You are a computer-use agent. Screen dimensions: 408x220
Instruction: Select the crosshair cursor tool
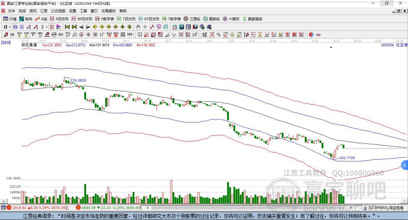(x=145, y=27)
